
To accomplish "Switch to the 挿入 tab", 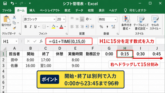I will click(x=32, y=10).
